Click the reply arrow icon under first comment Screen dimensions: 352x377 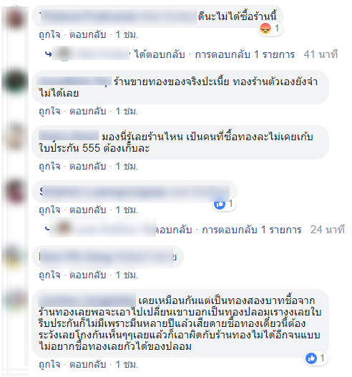(48, 54)
